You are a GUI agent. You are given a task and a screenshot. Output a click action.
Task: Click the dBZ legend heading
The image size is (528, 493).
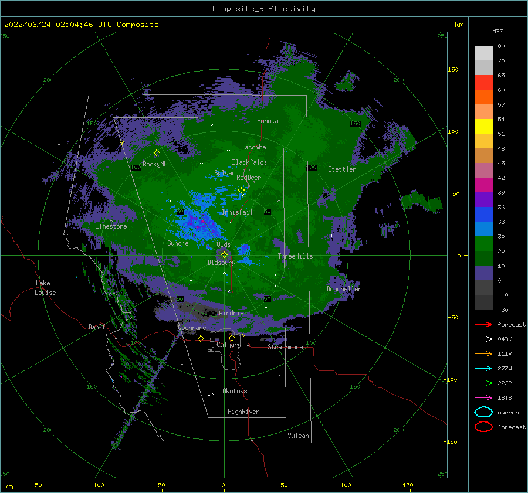[x=497, y=31]
